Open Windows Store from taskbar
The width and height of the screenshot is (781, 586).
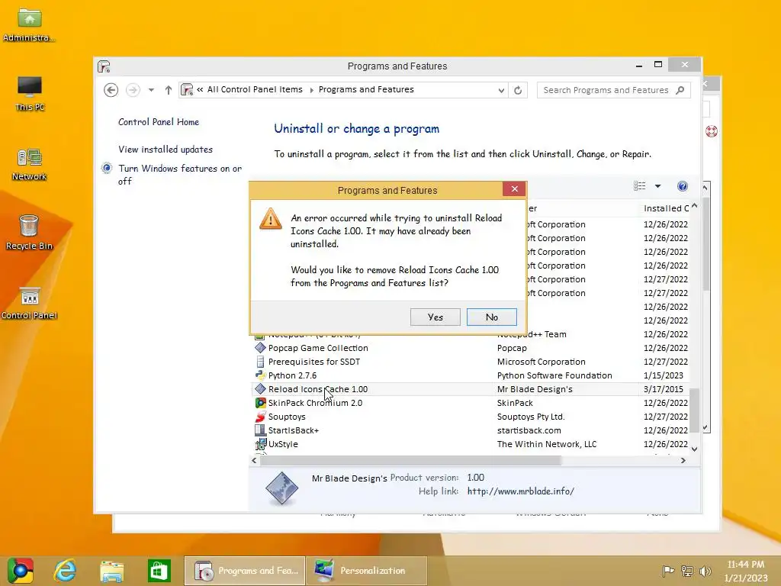(x=159, y=571)
